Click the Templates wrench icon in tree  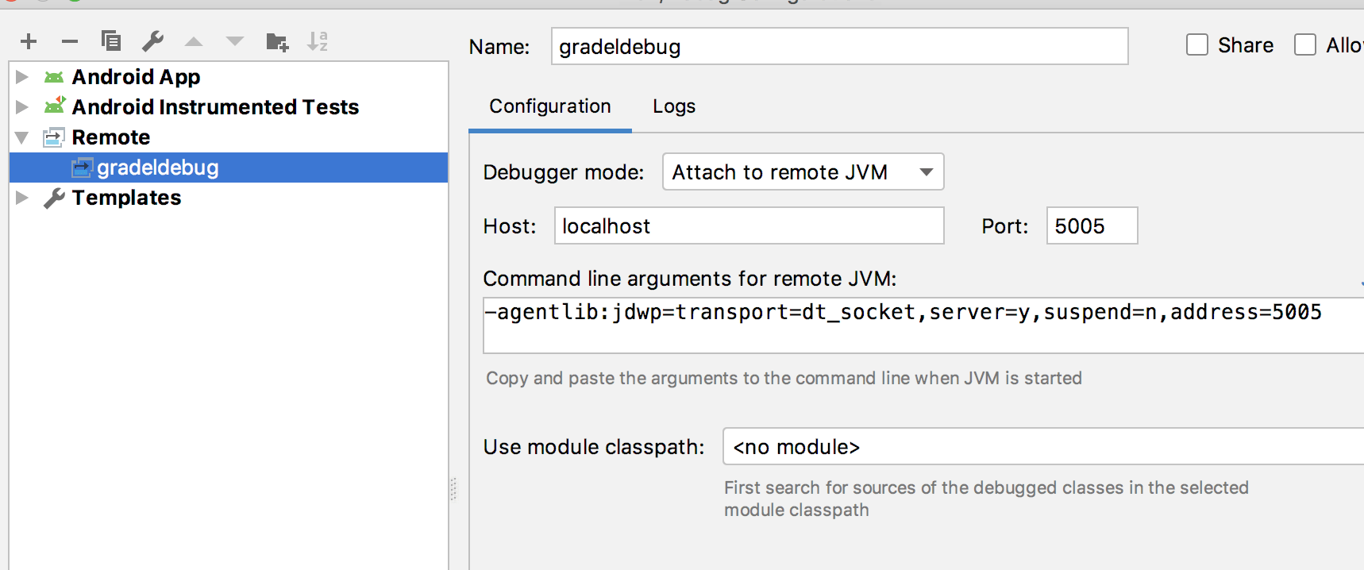54,198
